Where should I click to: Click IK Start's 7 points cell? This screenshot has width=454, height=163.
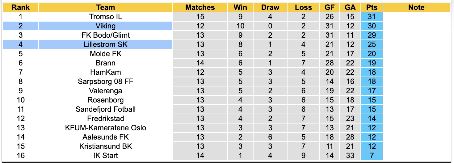coord(372,156)
